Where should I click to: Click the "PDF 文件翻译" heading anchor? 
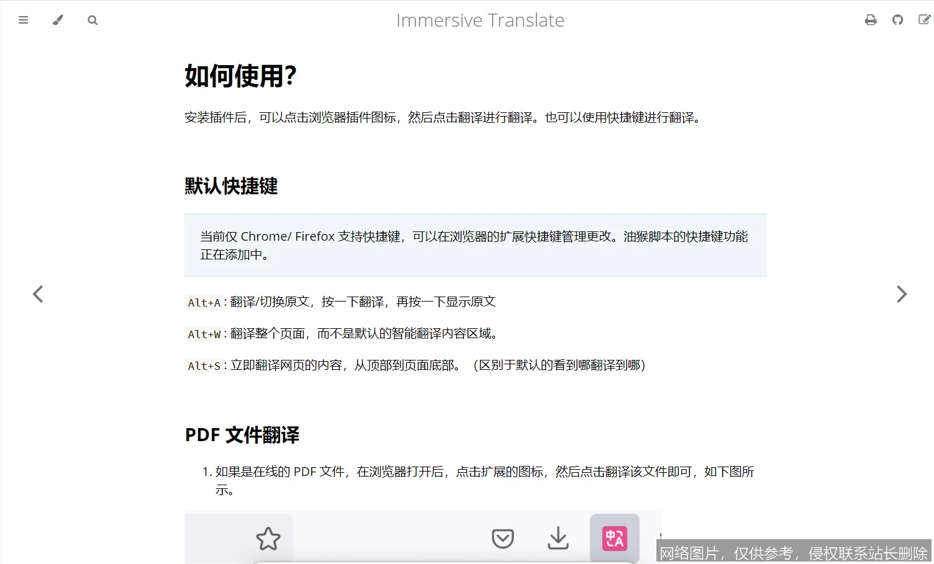point(241,435)
